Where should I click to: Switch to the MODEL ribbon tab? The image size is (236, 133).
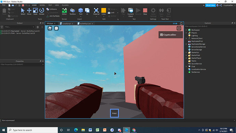tap(42, 5)
